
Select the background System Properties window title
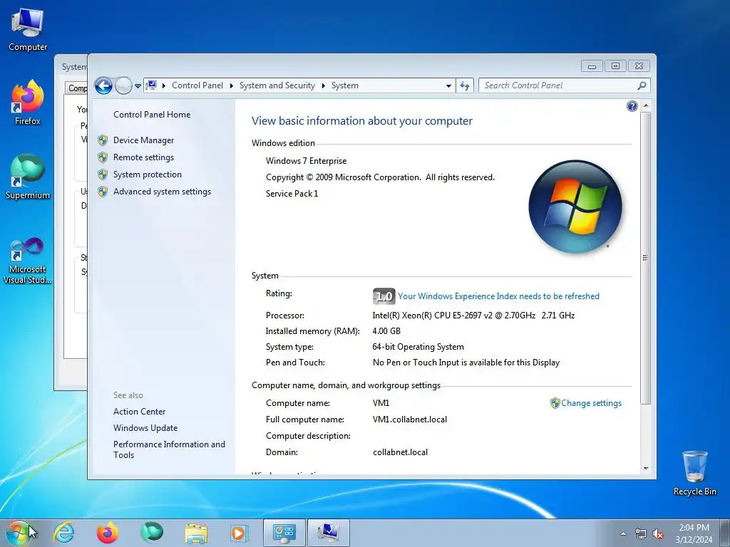click(x=74, y=67)
